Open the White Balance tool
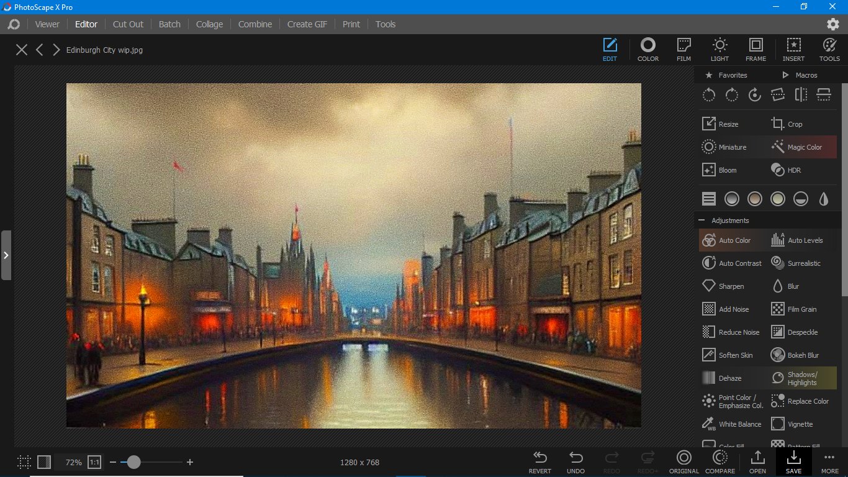 coord(733,424)
